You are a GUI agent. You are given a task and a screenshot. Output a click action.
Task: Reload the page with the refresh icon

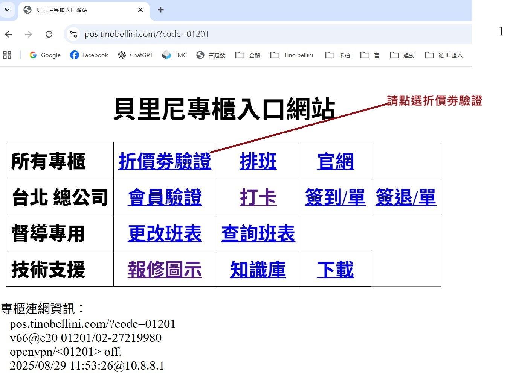[x=49, y=34]
